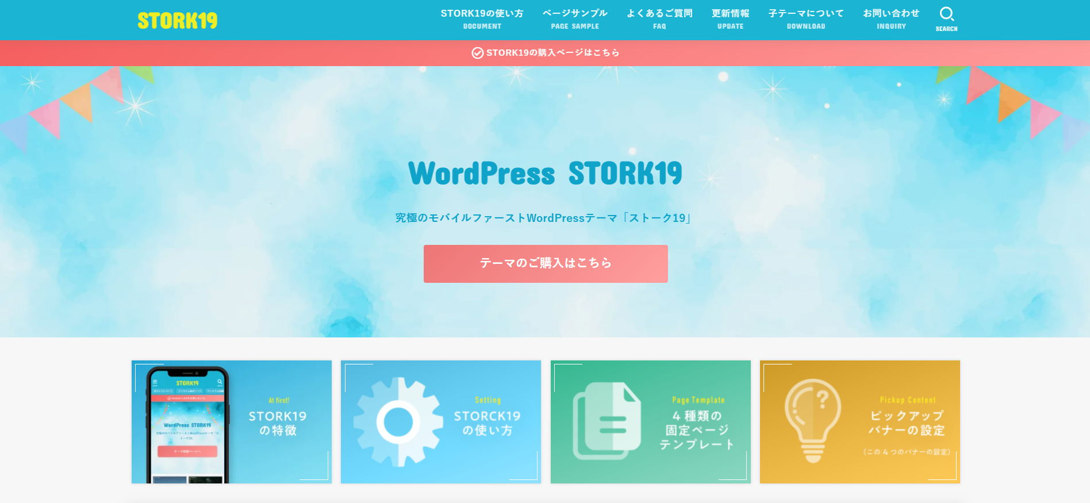Open the 4種類の固定ページテンプレート card
The image size is (1090, 503).
coord(651,422)
